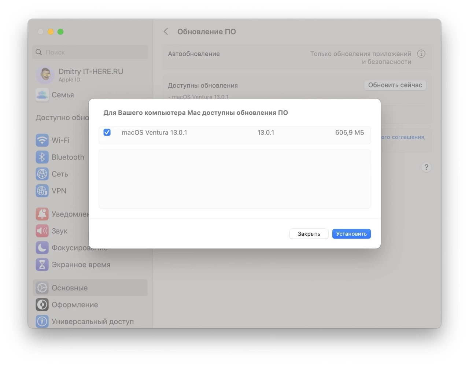
Task: Select the Wi-Fi sidebar label
Action: click(x=60, y=140)
